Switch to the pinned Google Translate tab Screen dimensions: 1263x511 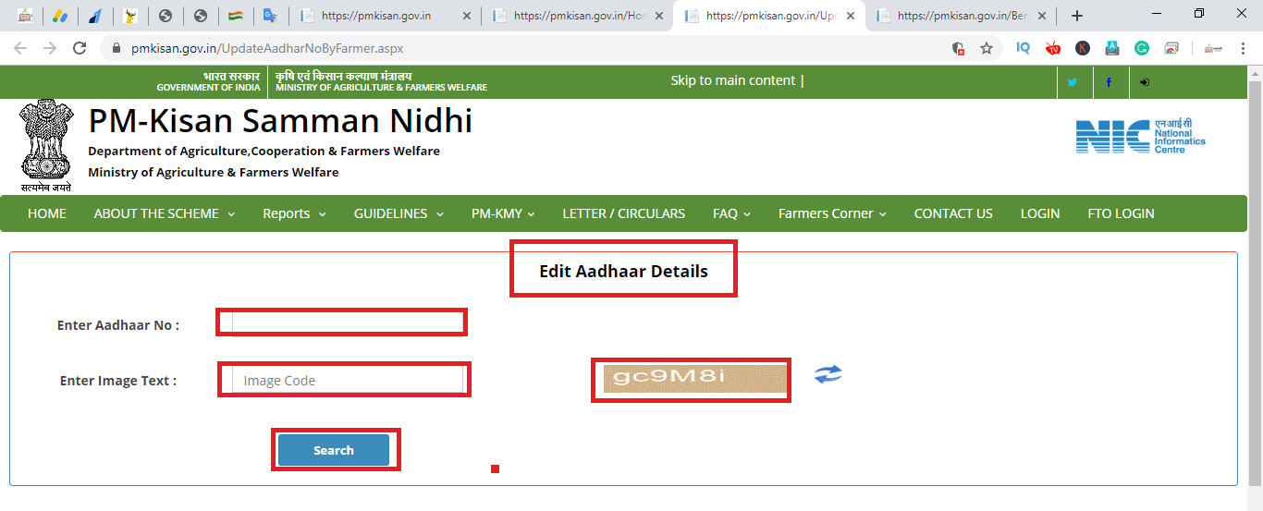coord(269,16)
